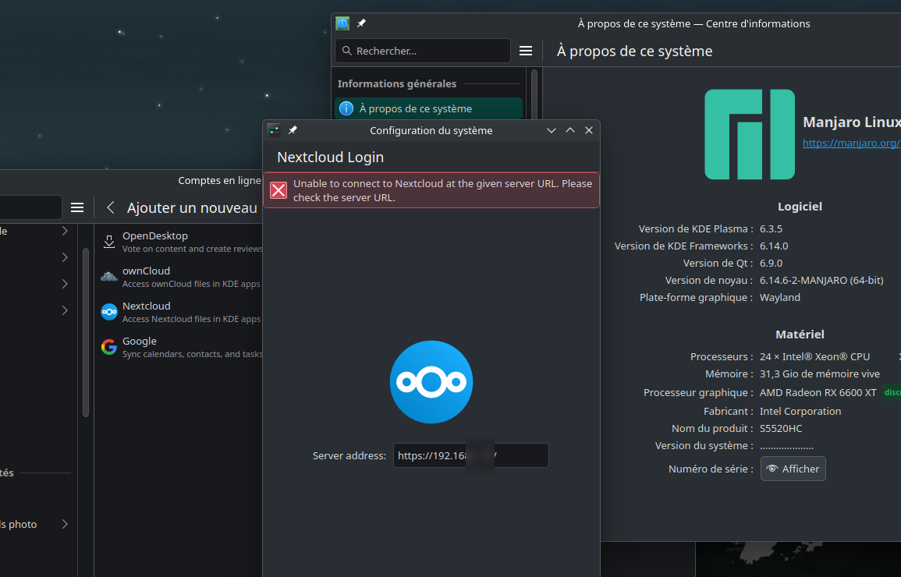The width and height of the screenshot is (901, 577).
Task: Click the app icon in the Configuration du système titlebar
Action: [274, 130]
